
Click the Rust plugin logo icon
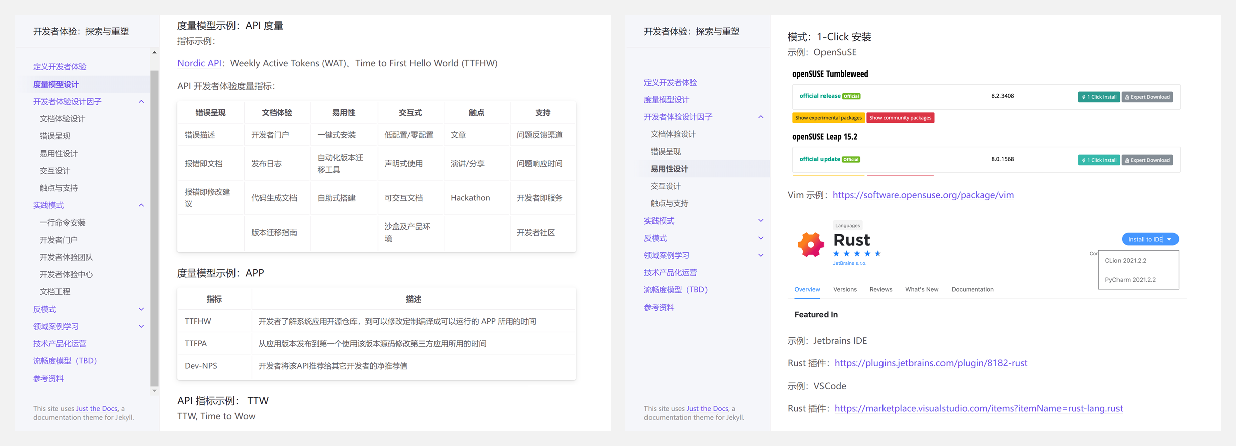pyautogui.click(x=810, y=245)
